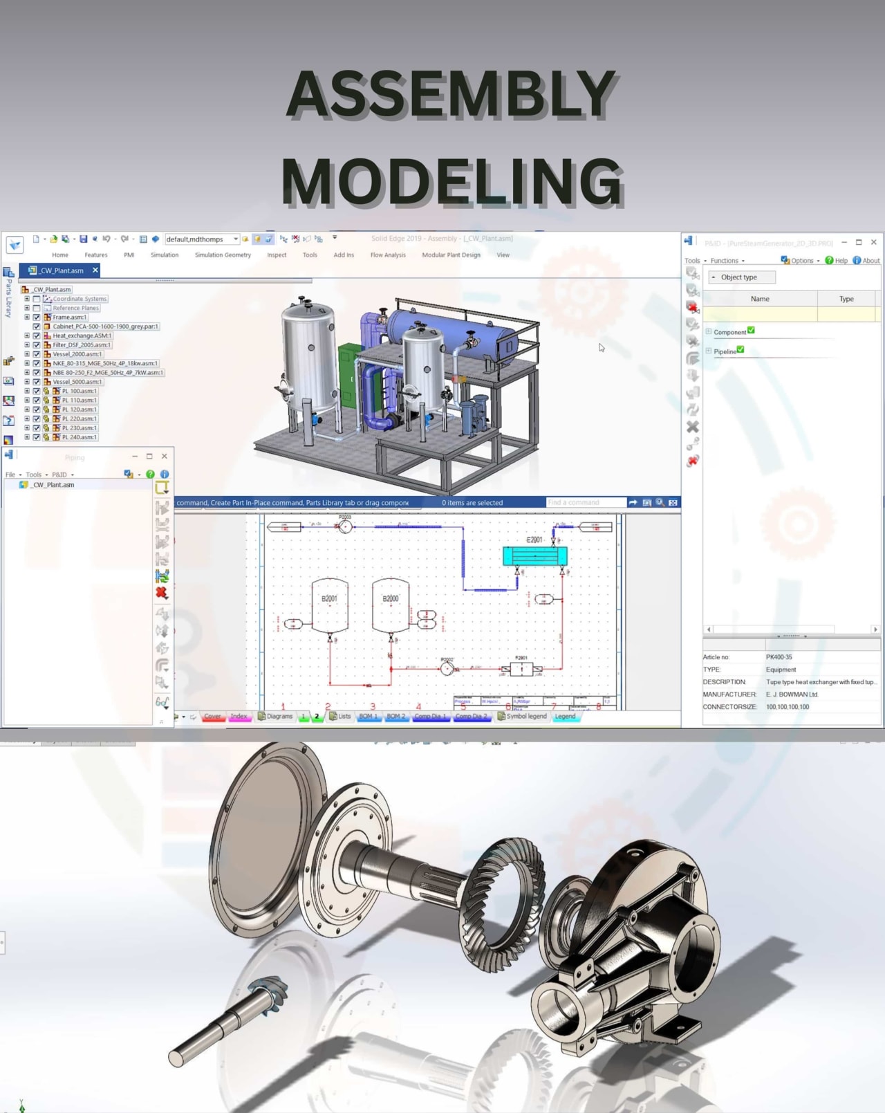The image size is (885, 1113).
Task: Open the P&ID dropdown in Piping window
Action: 63,475
